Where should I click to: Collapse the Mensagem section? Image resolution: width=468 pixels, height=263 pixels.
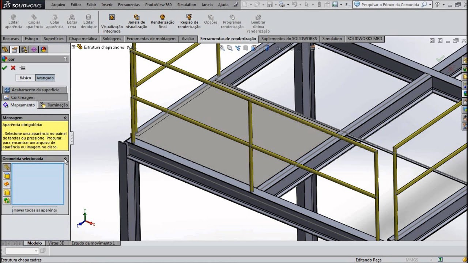point(65,118)
